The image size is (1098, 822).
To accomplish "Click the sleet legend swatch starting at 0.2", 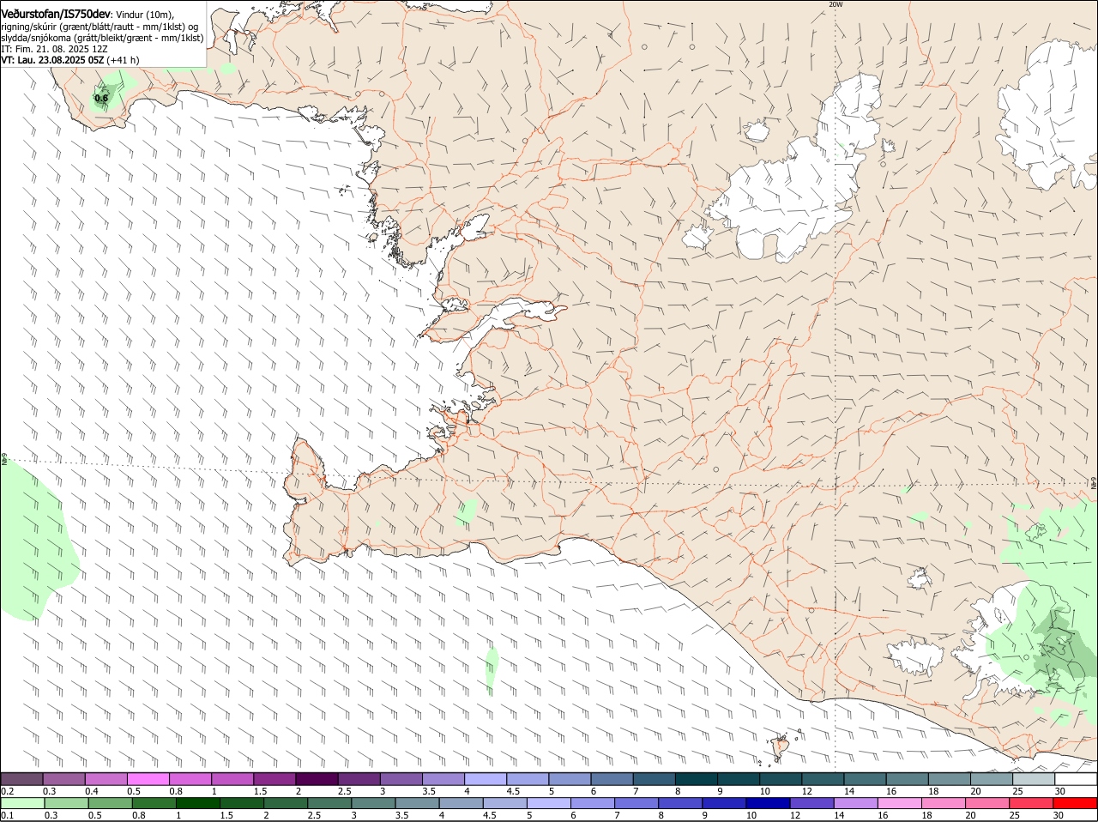I will coord(21,779).
